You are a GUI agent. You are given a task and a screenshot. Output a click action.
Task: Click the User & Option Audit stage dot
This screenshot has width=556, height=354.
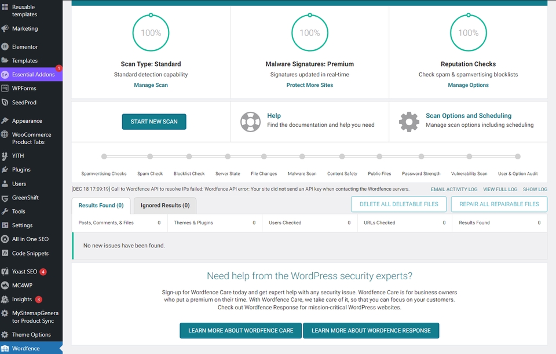pos(518,156)
